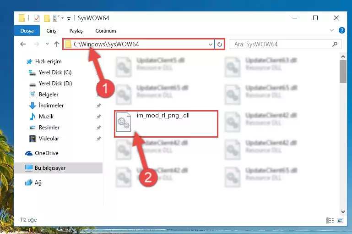This screenshot has height=234, width=352.
Task: Minimize the SysWOW64 window
Action: coord(295,18)
